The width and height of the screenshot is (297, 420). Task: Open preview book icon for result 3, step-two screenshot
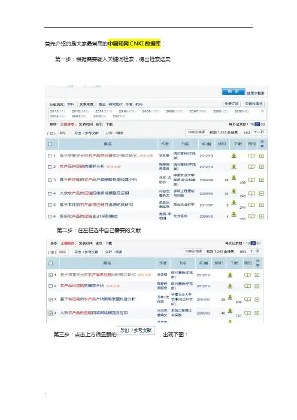pos(247,299)
